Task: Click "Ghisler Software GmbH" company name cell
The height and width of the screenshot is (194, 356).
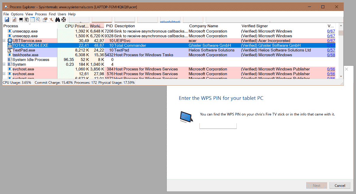Action: coord(210,45)
